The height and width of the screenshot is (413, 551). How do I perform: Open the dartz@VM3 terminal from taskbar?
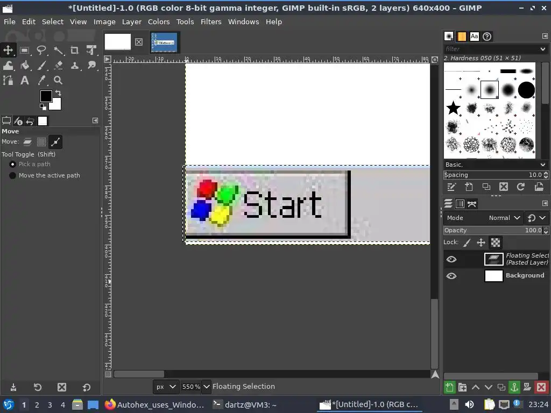245,404
